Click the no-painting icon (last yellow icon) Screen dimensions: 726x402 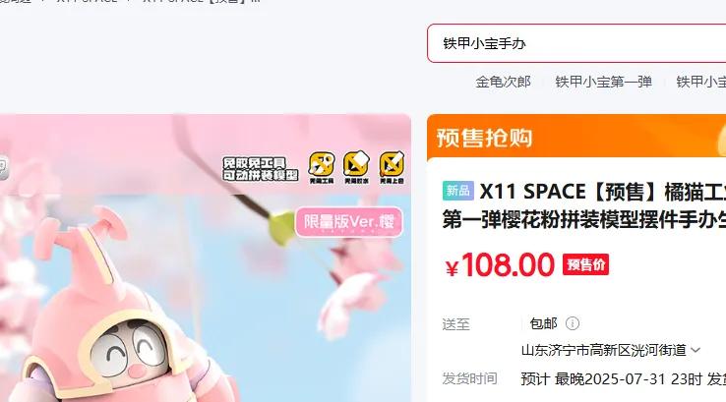click(x=392, y=167)
